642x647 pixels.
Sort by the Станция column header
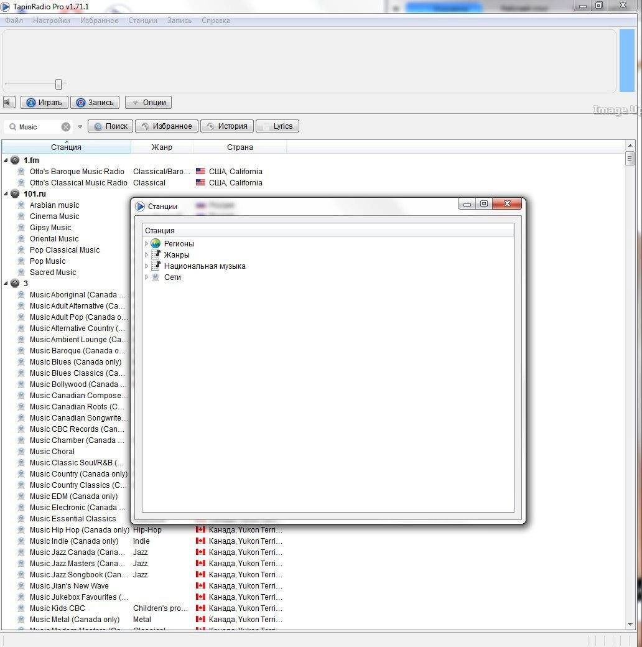coord(66,147)
